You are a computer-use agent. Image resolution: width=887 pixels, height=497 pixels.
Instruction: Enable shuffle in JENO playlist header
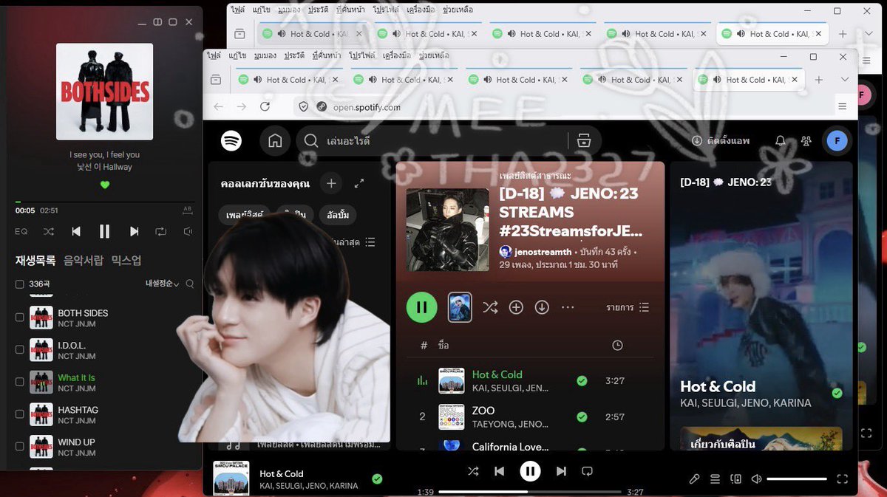(490, 307)
